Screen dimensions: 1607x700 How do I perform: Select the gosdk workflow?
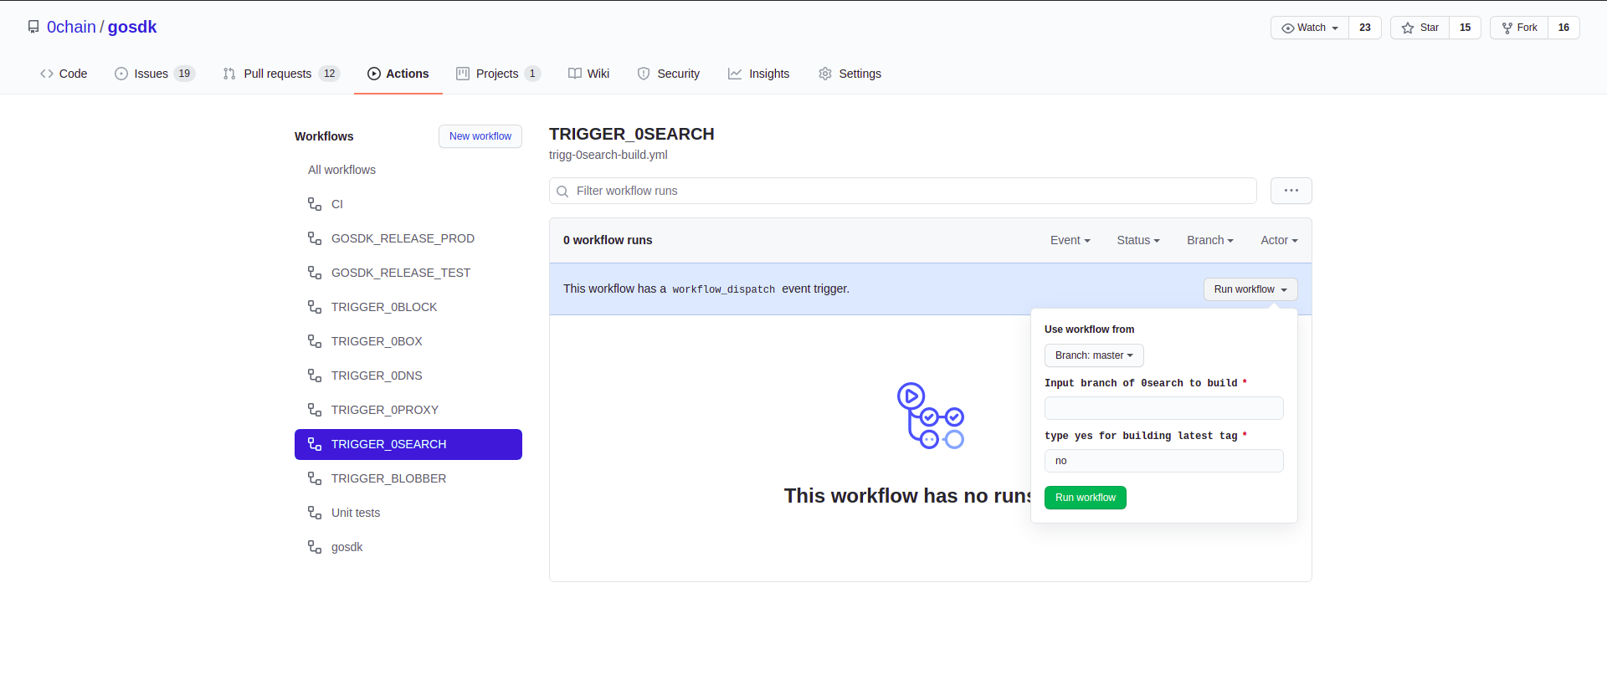tap(408, 547)
